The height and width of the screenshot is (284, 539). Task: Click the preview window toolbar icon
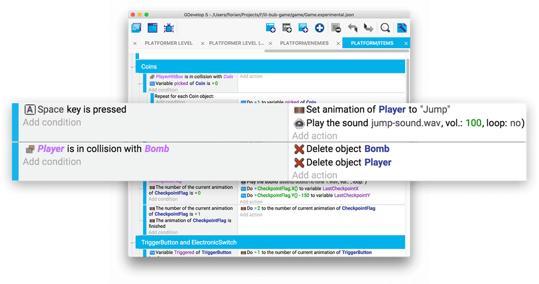(153, 28)
